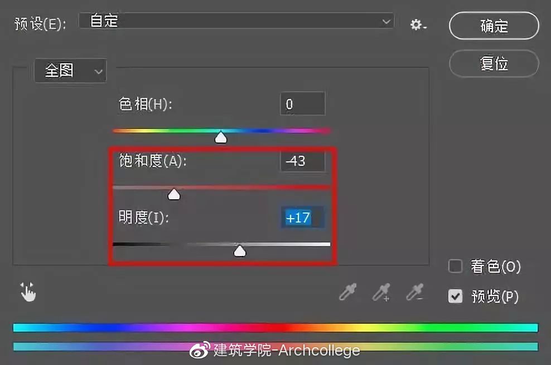The height and width of the screenshot is (365, 551).
Task: Click the lightness slider triangle handle
Action: [240, 251]
